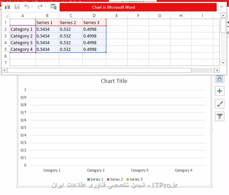Select column H header
Screen dimensions: 229x195
click(x=181, y=16)
